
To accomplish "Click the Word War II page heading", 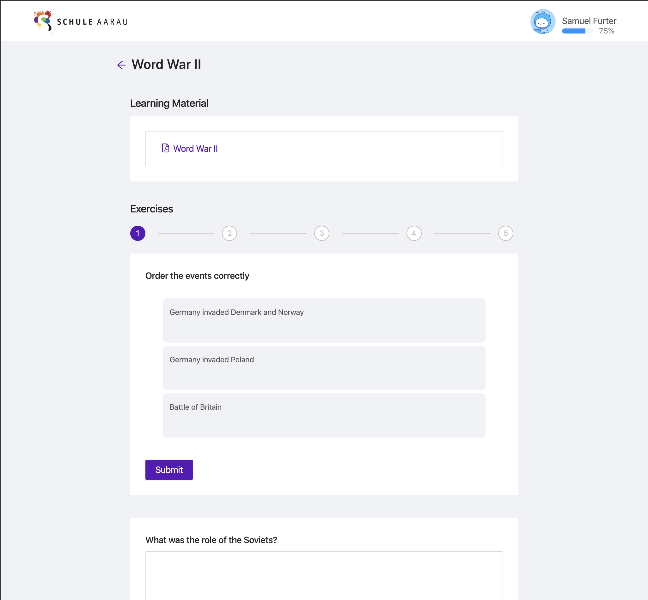I will (x=166, y=64).
